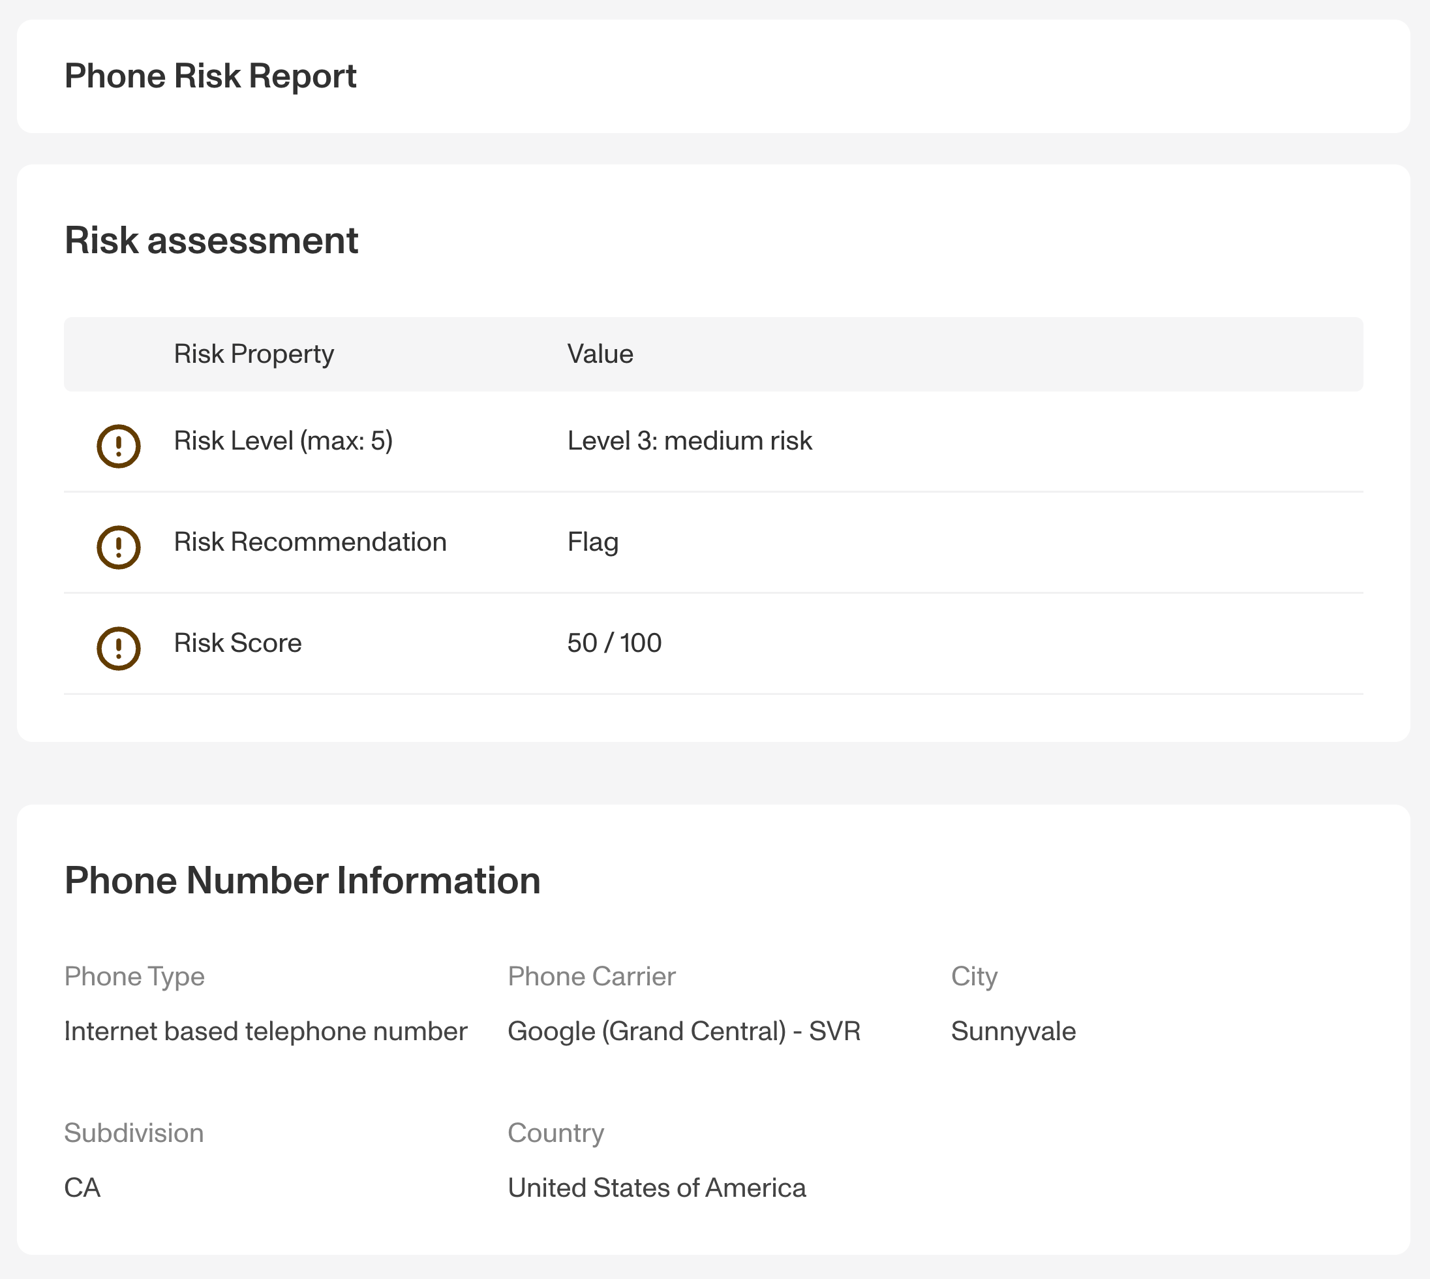Click the 'Country' field label
The height and width of the screenshot is (1279, 1430).
556,1133
